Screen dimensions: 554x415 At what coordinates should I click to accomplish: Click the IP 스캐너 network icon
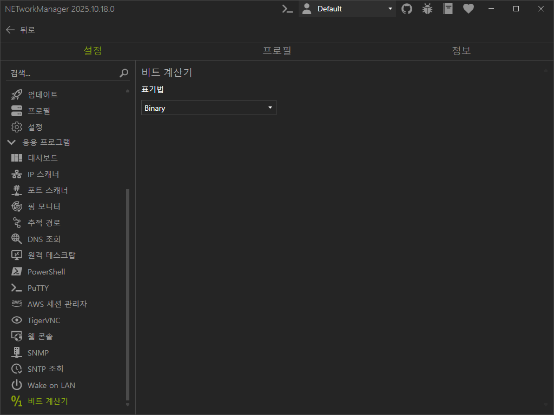[17, 174]
